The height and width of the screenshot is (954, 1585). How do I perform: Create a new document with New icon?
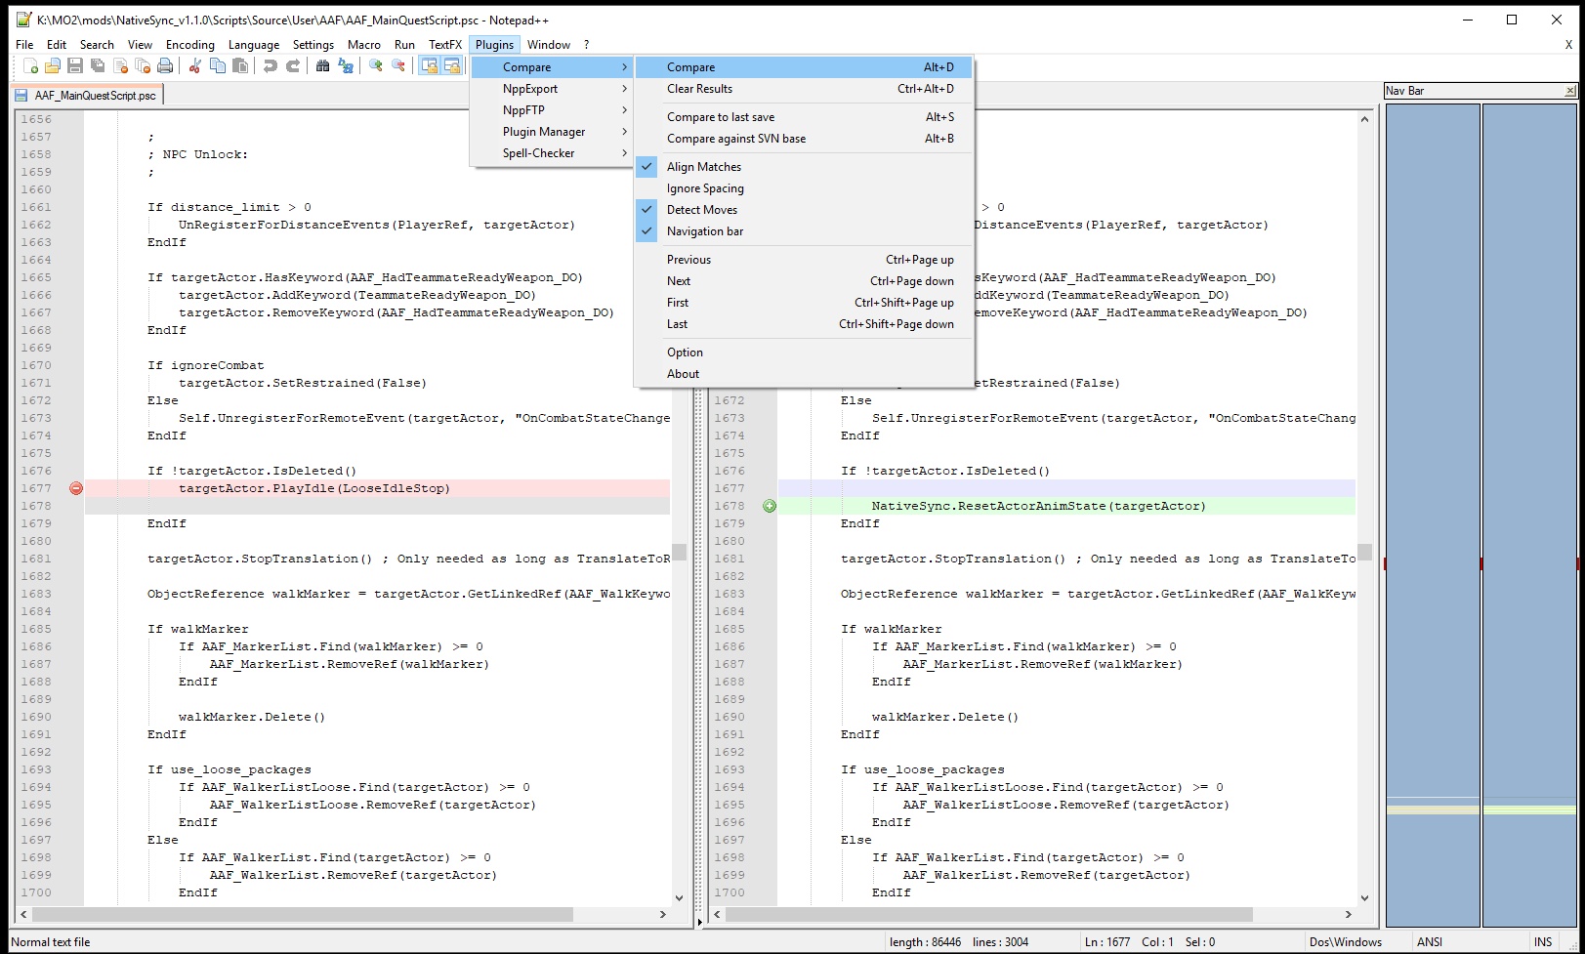click(x=31, y=65)
